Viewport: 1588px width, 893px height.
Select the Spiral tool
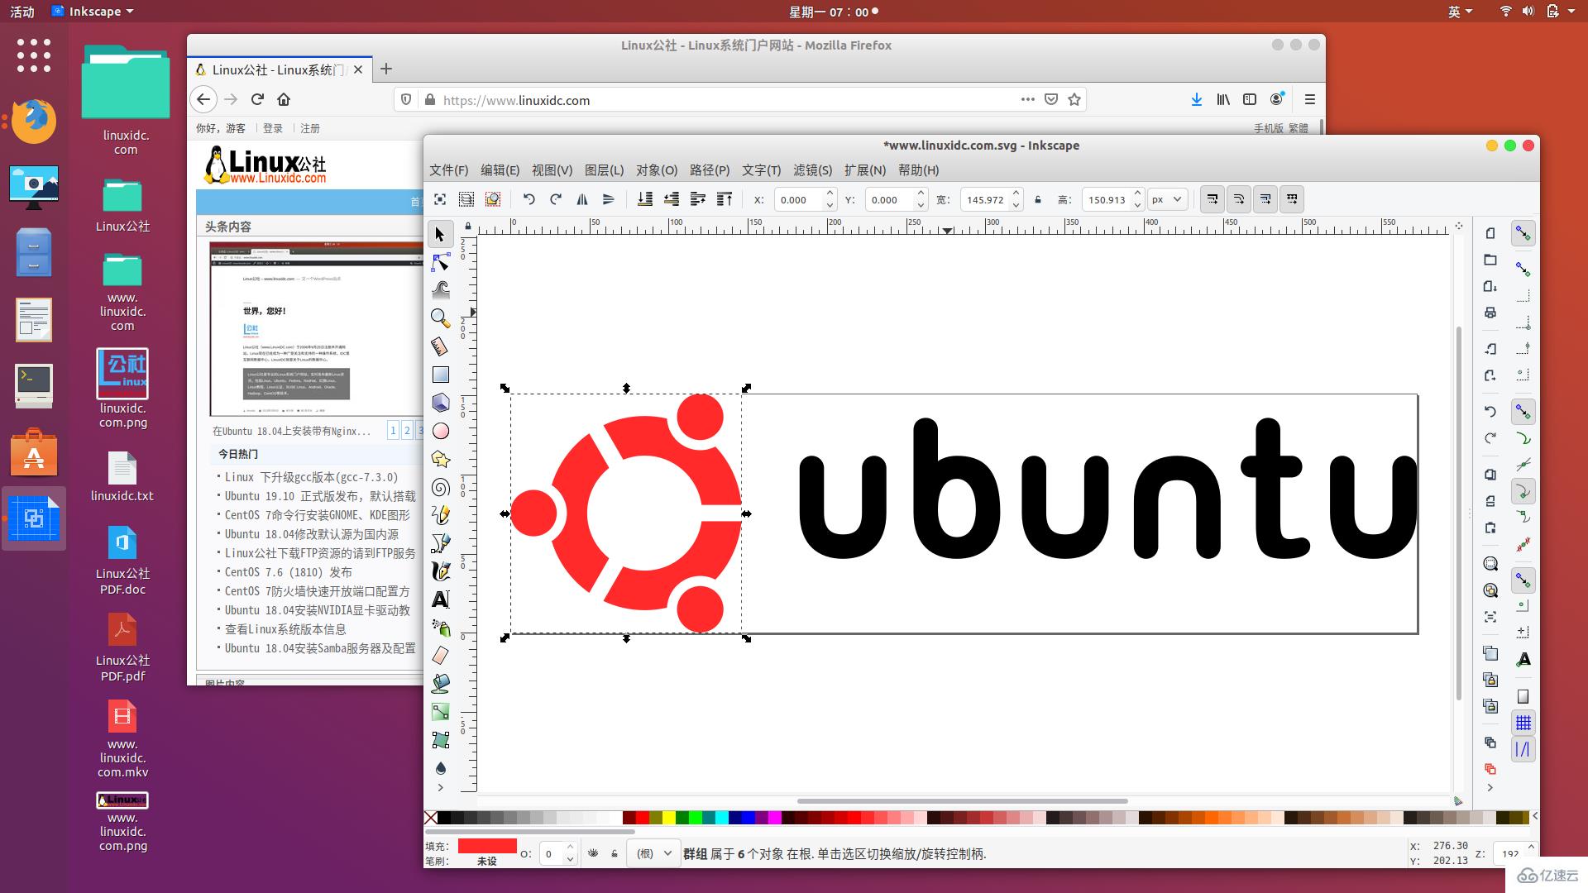click(x=440, y=487)
